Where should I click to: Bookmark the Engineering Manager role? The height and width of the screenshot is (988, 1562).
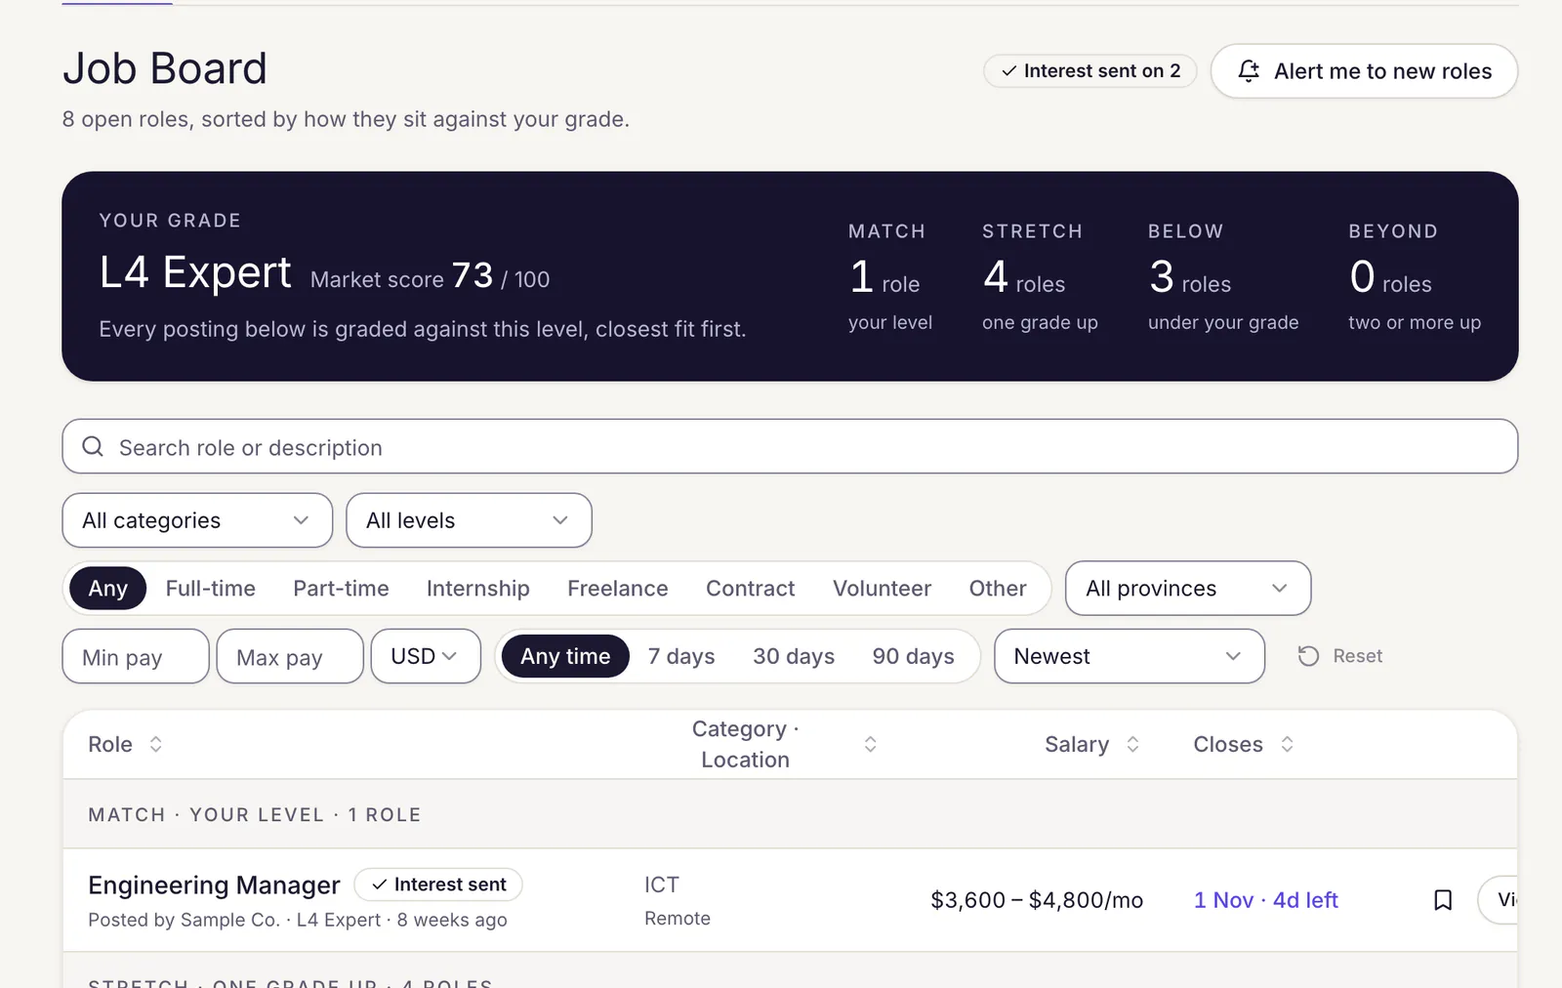point(1443,900)
